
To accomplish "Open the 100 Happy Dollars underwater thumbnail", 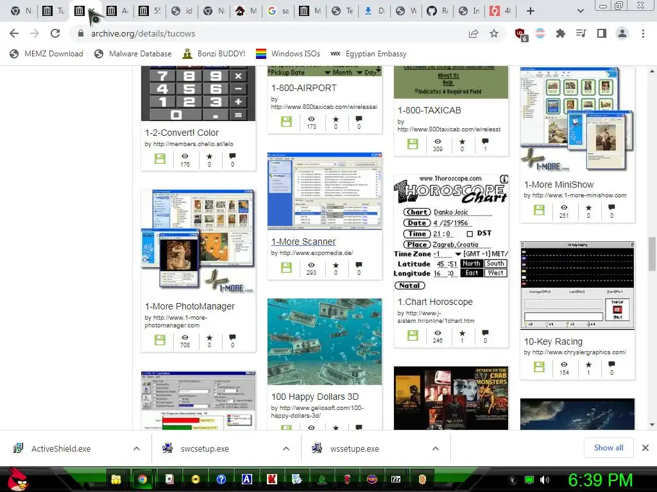I will click(325, 341).
